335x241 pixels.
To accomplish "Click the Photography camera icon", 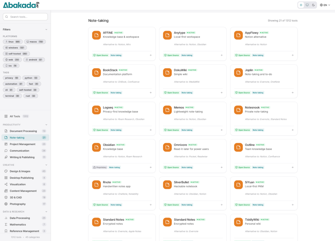I will click(6, 204).
